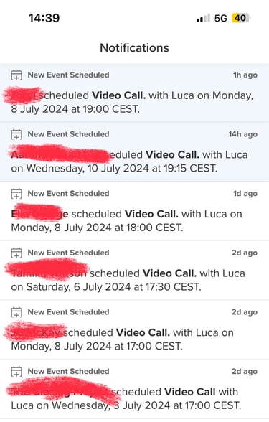269x422 pixels.
Task: Tap calendar icon on 1d ago notification
Action: [16, 194]
